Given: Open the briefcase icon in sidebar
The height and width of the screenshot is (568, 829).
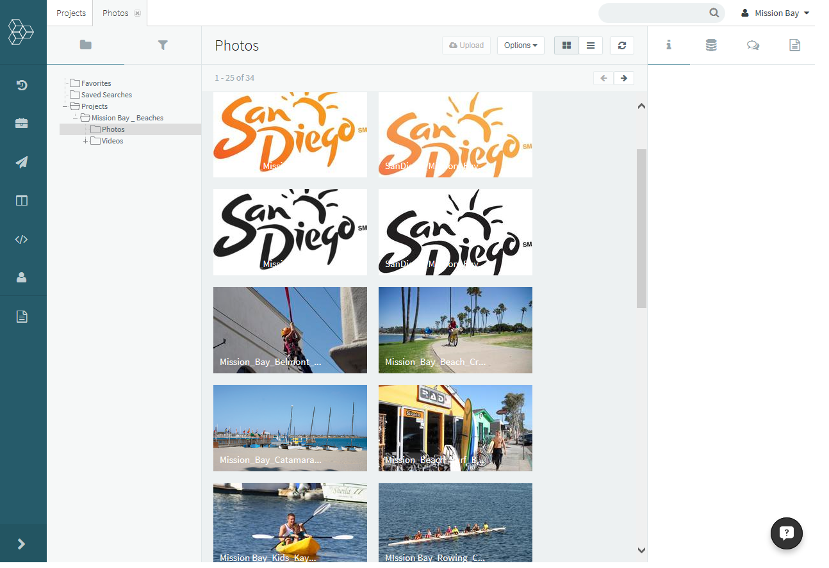Looking at the screenshot, I should click(x=22, y=124).
